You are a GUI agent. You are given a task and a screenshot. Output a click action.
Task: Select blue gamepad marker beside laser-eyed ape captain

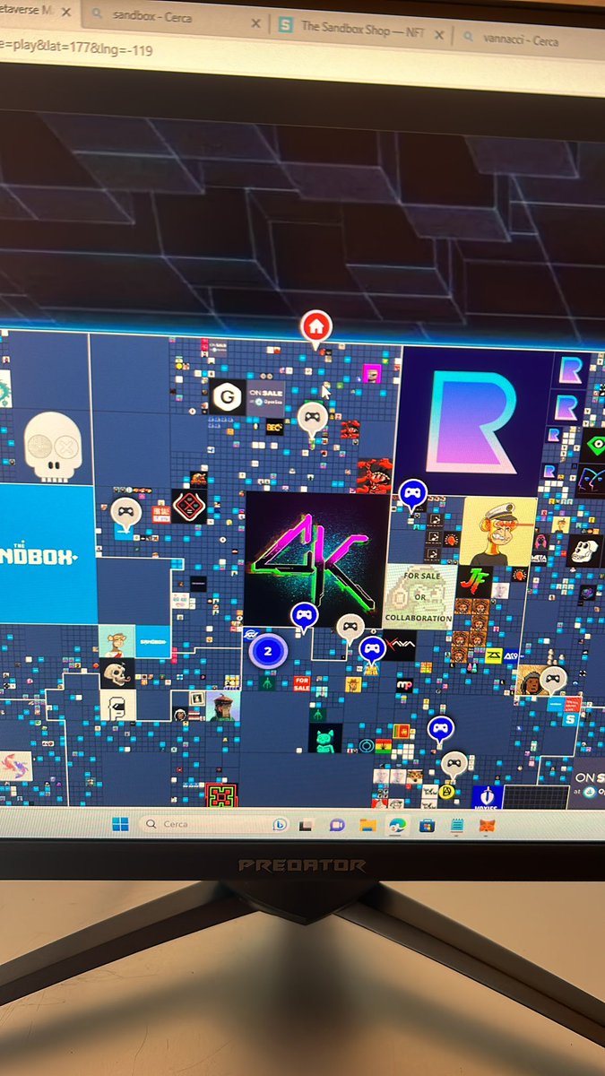point(411,492)
